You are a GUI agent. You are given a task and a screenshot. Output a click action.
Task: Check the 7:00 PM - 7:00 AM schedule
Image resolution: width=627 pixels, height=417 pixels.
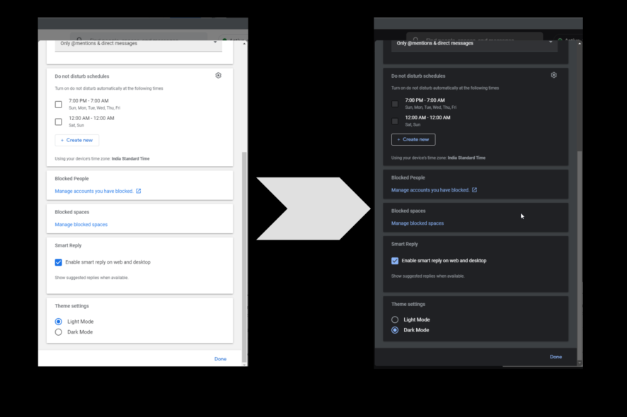point(58,103)
